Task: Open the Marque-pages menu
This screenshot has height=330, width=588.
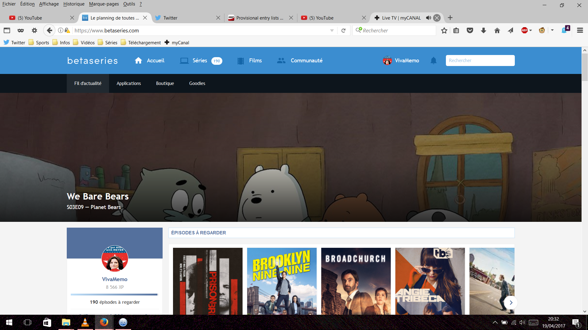Action: pos(104,4)
